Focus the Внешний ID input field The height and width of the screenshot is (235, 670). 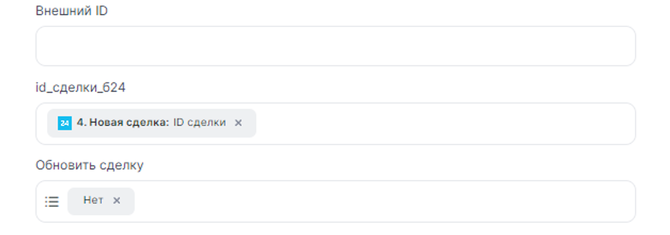click(335, 46)
